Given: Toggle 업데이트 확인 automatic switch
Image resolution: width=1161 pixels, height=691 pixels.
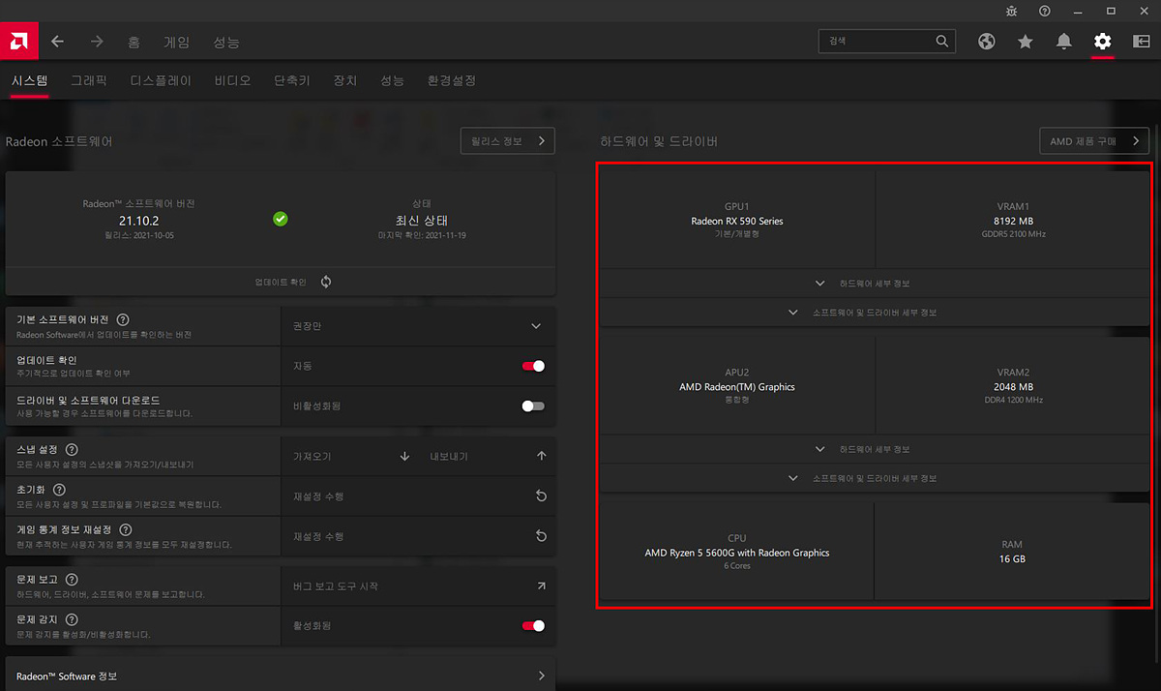Looking at the screenshot, I should click(533, 366).
